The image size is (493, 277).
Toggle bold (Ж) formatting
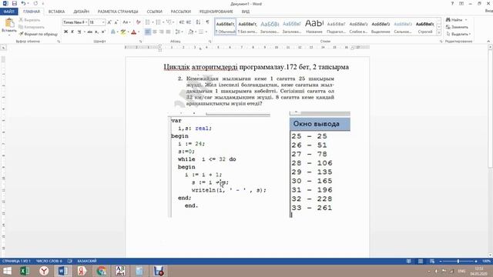pyautogui.click(x=65, y=32)
